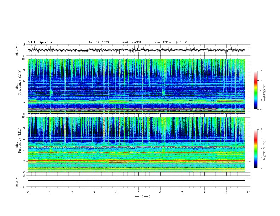This screenshot has width=280, height=216.
Task: Click the "-7" label on ch.1 colorbar
Action: [261, 109]
